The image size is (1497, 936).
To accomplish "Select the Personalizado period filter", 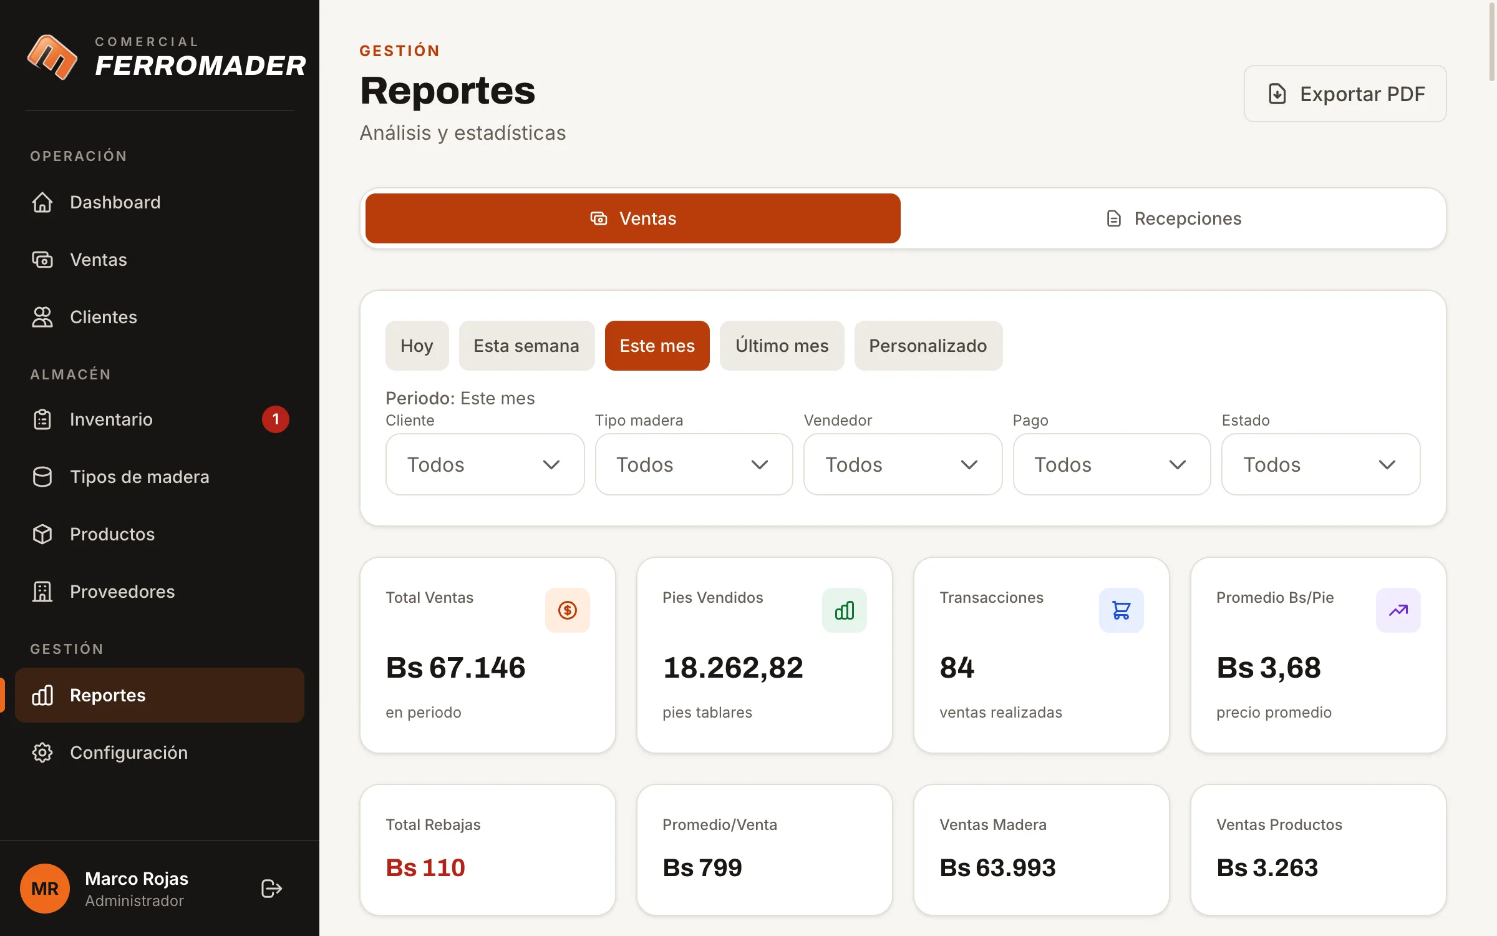I will [928, 346].
